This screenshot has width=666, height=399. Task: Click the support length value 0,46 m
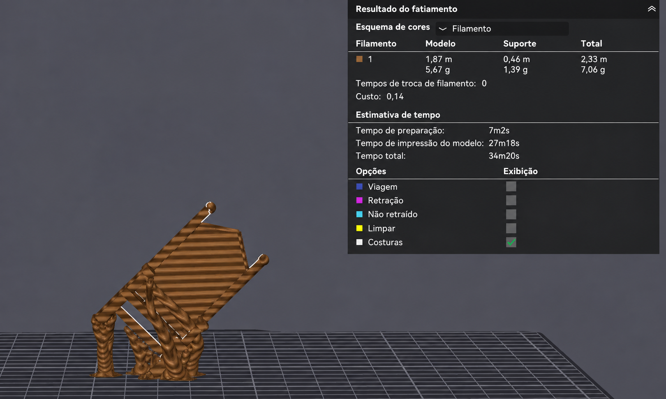pos(516,59)
